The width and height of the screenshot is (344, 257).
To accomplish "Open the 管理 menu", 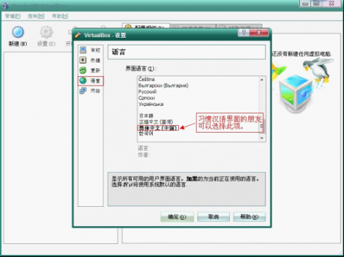I will [13, 16].
